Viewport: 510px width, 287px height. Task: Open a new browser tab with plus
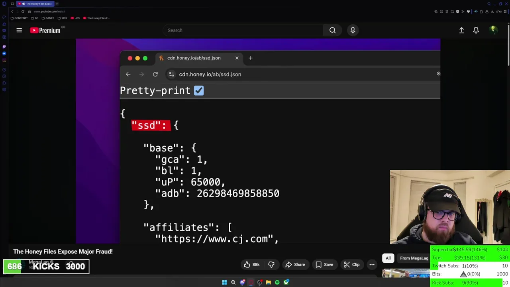point(57,4)
